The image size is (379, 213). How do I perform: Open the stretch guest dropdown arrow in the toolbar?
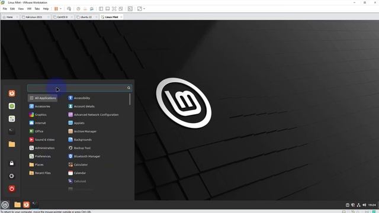tap(144, 9)
